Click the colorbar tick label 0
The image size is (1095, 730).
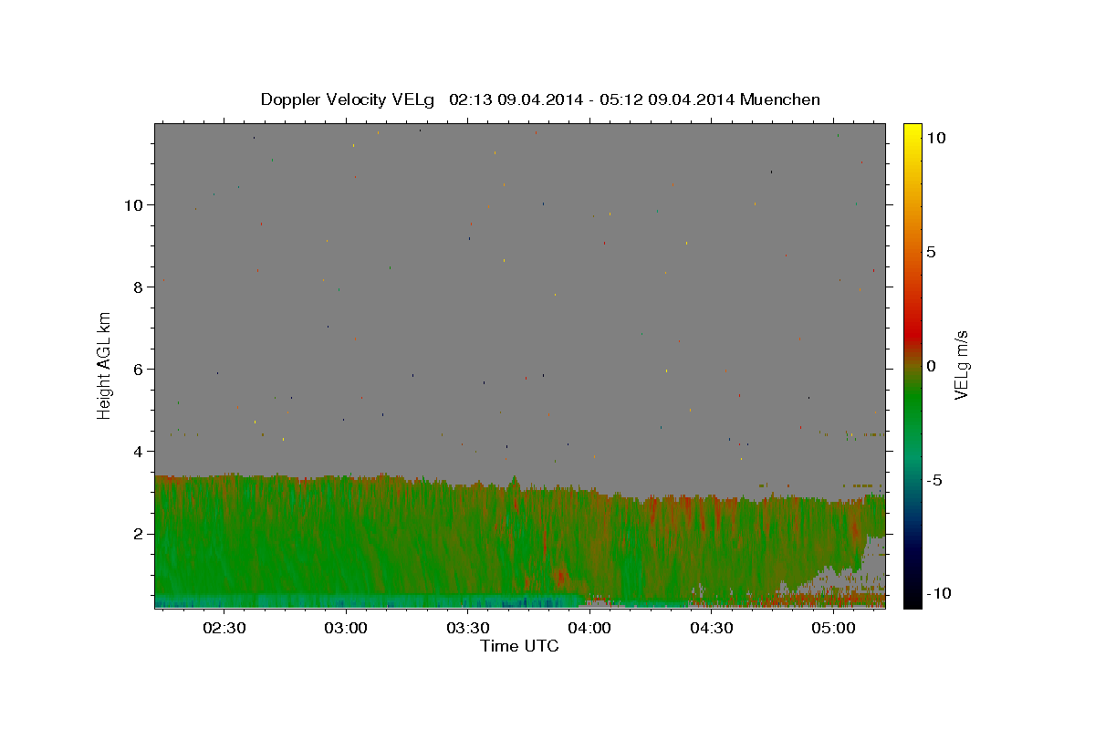[931, 366]
